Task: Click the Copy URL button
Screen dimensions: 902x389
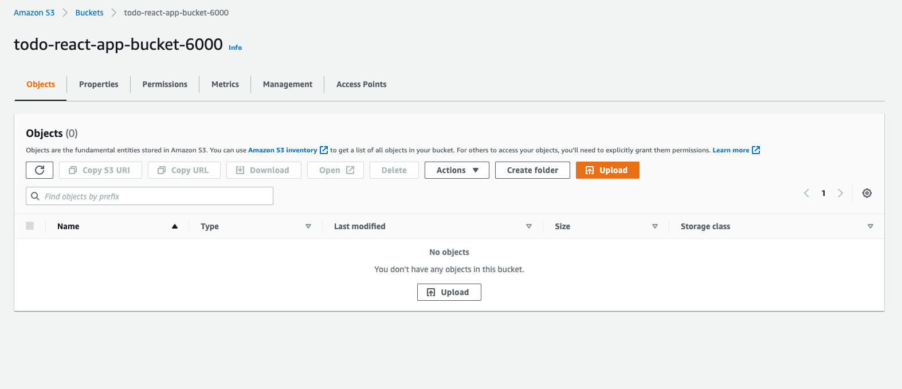Action: (x=184, y=170)
